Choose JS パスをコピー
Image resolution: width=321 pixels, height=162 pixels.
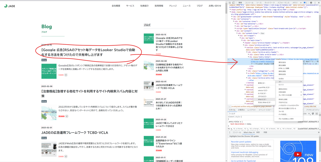pyautogui.click(x=265, y=93)
